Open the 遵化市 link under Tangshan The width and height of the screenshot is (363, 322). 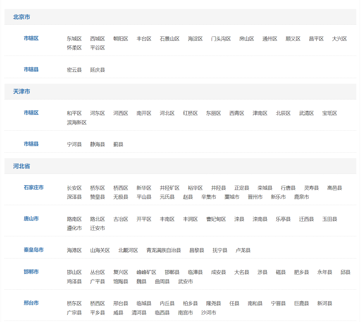[74, 228]
